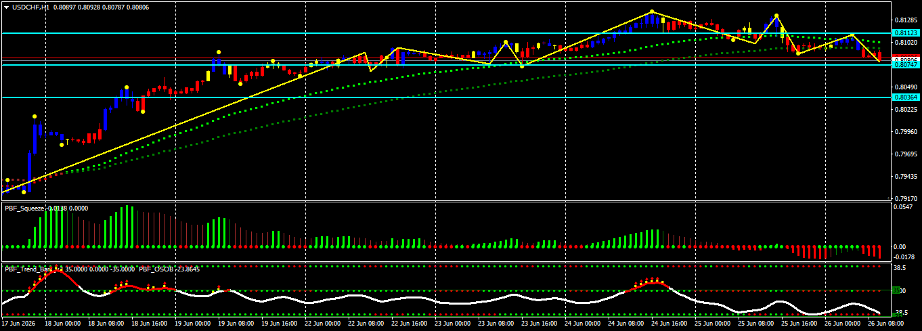The width and height of the screenshot is (922, 331).
Task: Select the cyan 0.80364 price tag
Action: point(906,97)
